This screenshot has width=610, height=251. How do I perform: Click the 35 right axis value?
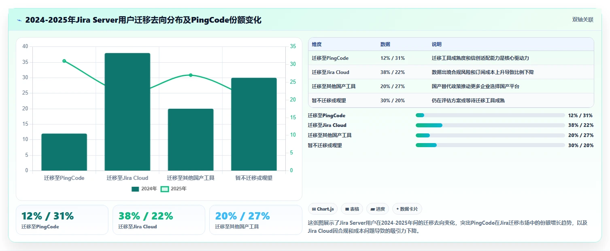coord(293,46)
